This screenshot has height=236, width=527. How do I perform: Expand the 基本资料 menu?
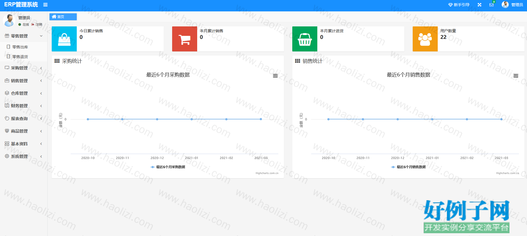coord(24,144)
